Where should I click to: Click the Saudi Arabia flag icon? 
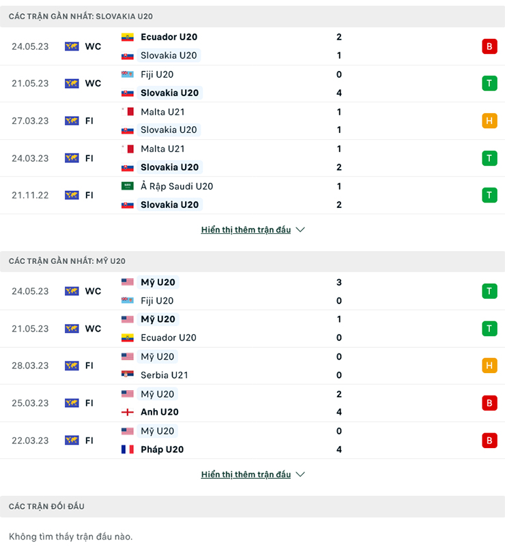click(127, 186)
